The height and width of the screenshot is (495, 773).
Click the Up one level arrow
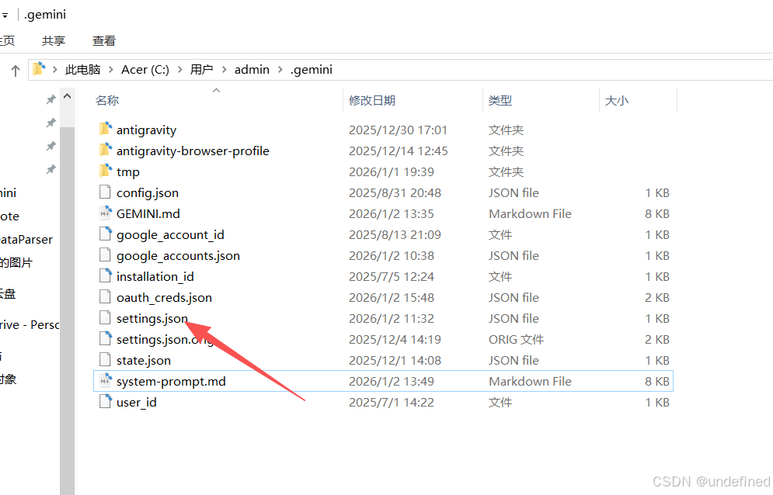click(x=16, y=71)
